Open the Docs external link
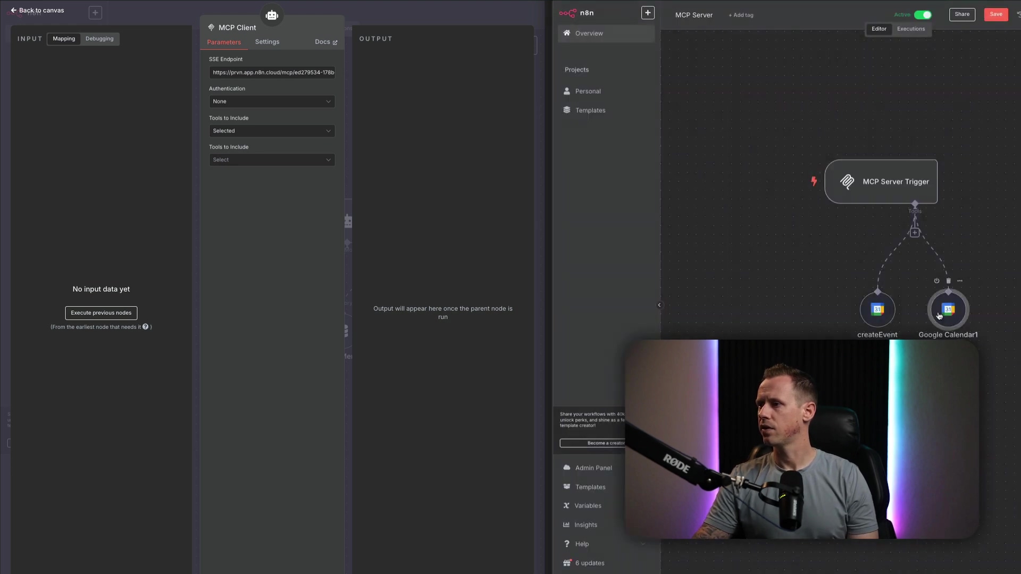The height and width of the screenshot is (574, 1021). [x=326, y=42]
